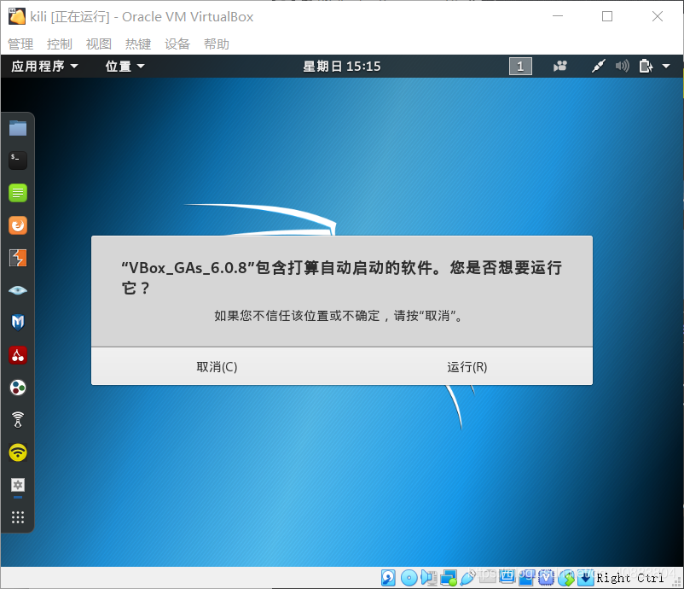The image size is (684, 589).
Task: Open the clock calendar 星期日 15:15
Action: click(342, 67)
